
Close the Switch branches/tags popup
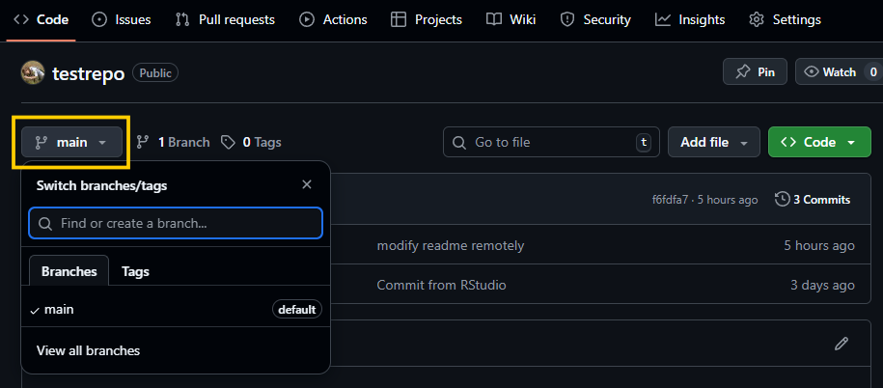307,184
